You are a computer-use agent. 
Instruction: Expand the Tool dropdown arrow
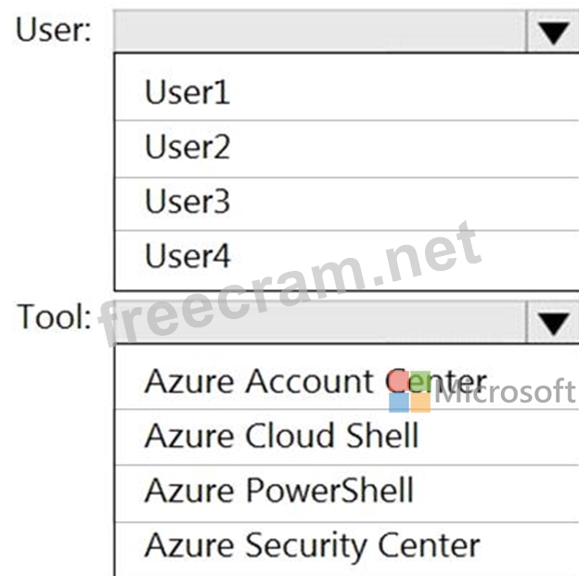pyautogui.click(x=553, y=323)
